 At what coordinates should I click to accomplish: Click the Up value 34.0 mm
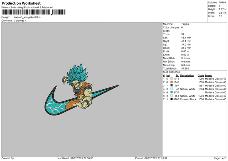186,44
